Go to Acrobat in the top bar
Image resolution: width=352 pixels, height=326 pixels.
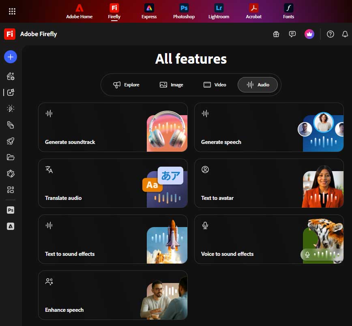pos(253,11)
